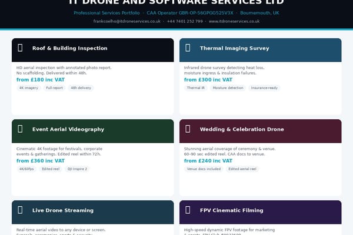Viewport: 353px width, 235px height.
Task: Click the 'from £300 inc VAT' price
Action: tap(208, 80)
